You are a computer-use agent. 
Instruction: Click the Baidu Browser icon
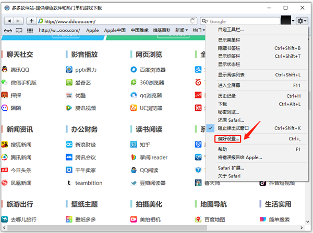[x=134, y=70]
